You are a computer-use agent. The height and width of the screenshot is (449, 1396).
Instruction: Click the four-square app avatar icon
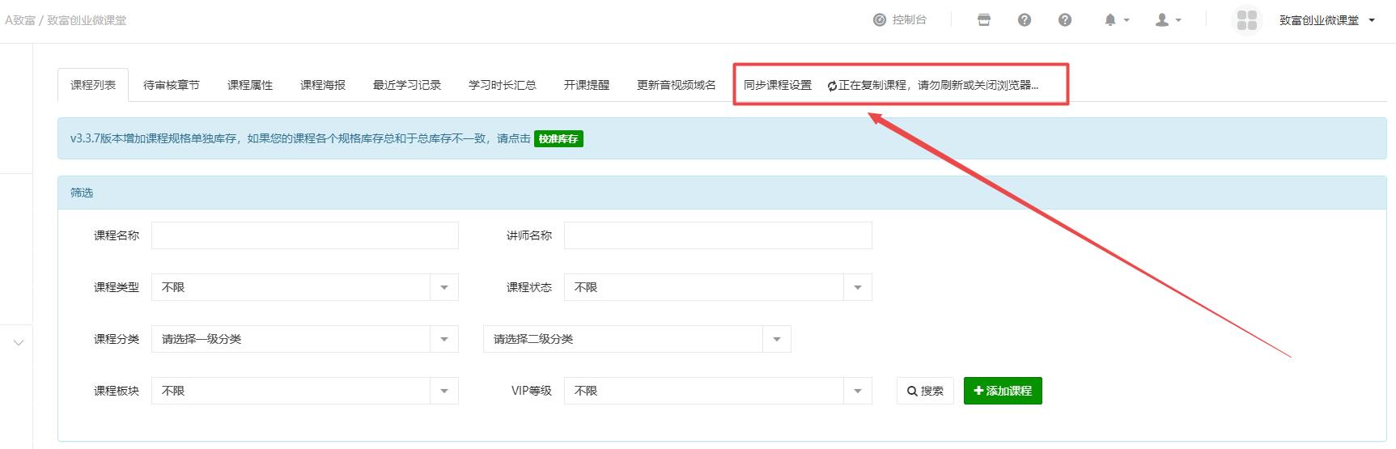(x=1247, y=20)
